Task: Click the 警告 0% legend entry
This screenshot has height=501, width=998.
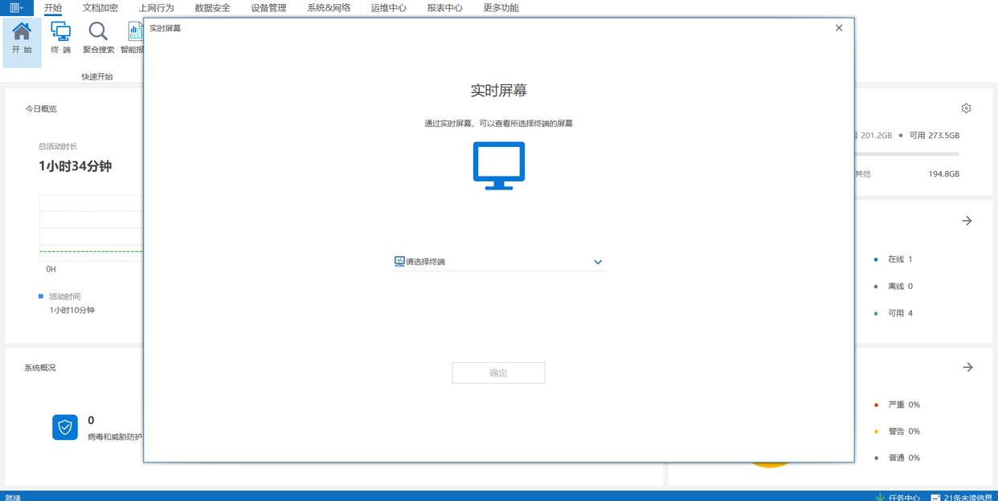Action: click(x=897, y=431)
